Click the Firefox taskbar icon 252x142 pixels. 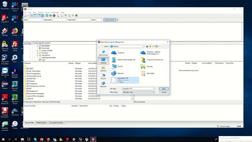click(x=48, y=139)
